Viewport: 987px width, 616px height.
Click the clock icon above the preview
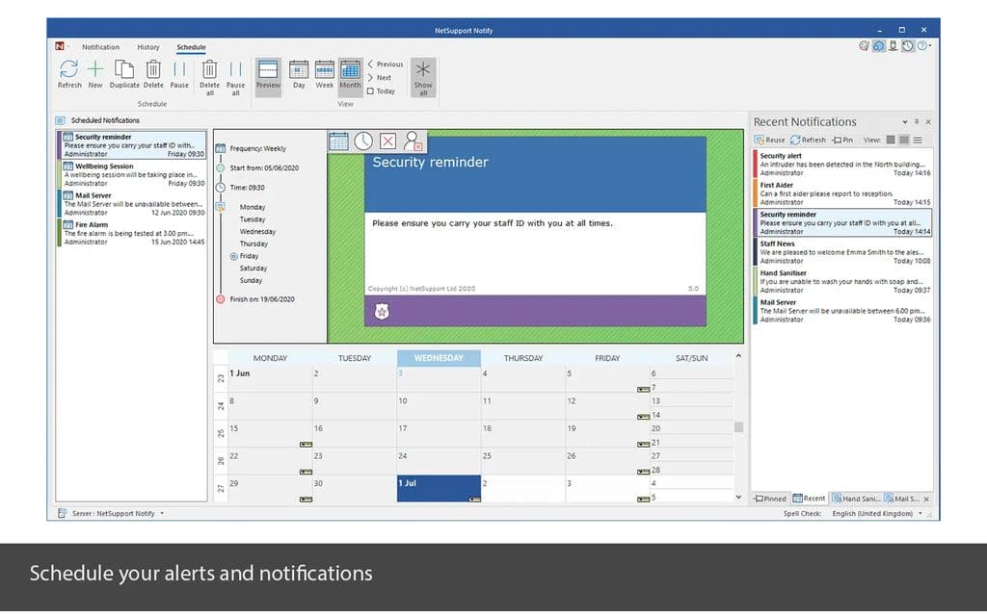(x=363, y=141)
